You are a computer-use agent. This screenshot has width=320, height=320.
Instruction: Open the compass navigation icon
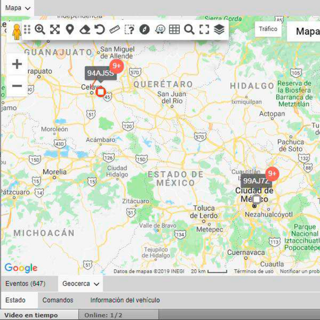pos(145,29)
